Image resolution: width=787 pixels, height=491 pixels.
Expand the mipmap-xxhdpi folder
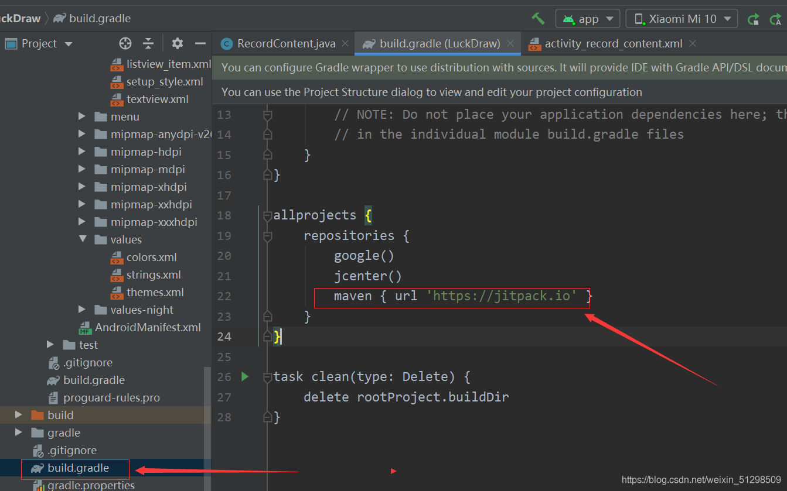[x=82, y=205]
